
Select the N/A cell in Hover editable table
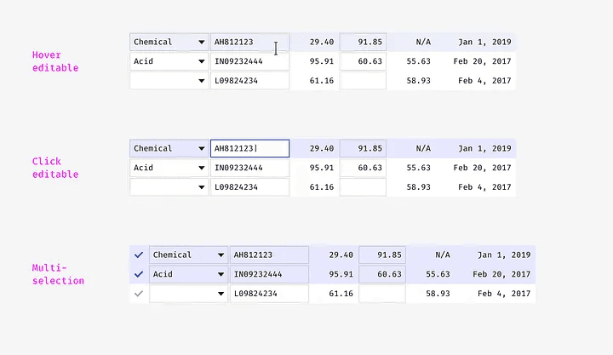pos(423,42)
